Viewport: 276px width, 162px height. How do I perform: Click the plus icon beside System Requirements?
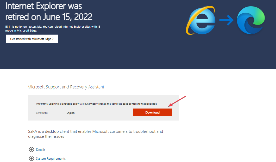[x=32, y=158]
